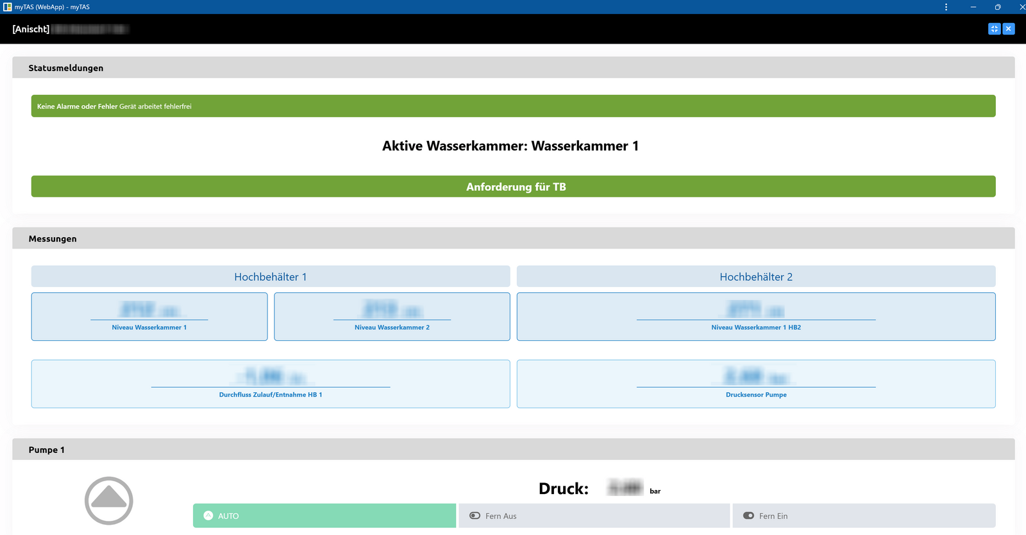This screenshot has height=535, width=1026.
Task: Open the three-dot app menu
Action: (946, 7)
